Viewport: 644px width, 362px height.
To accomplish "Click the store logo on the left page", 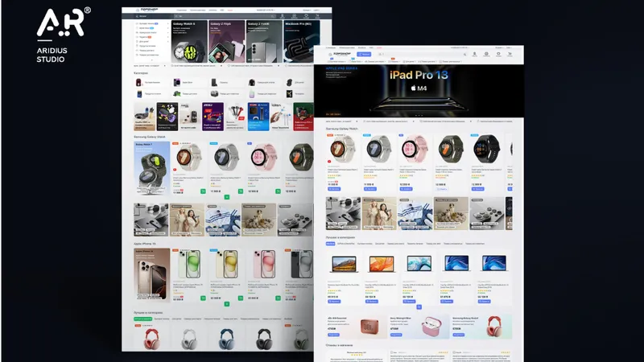I will [x=147, y=10].
